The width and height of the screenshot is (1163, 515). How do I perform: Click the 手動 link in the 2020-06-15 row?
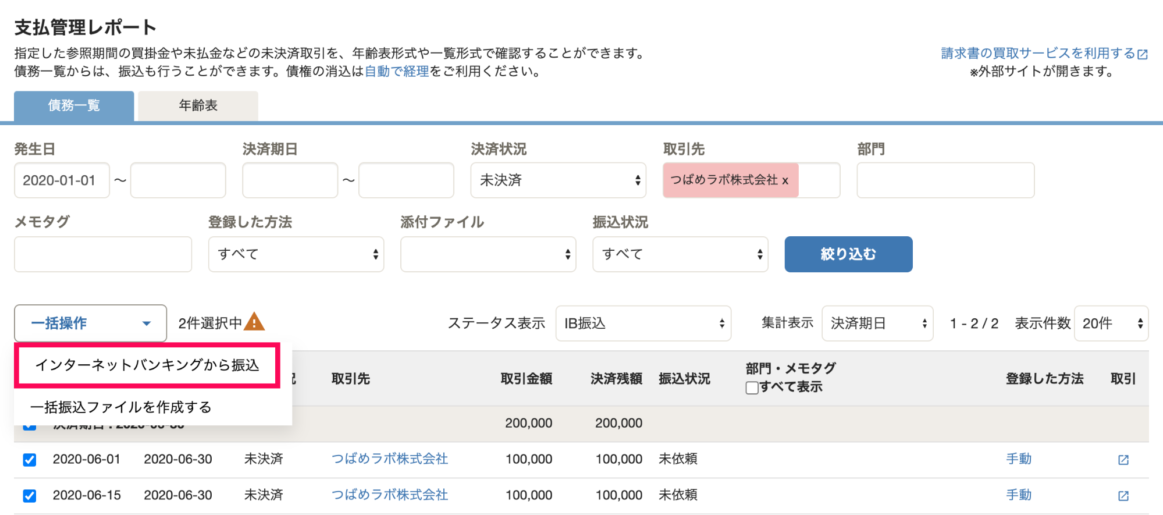click(x=1019, y=495)
